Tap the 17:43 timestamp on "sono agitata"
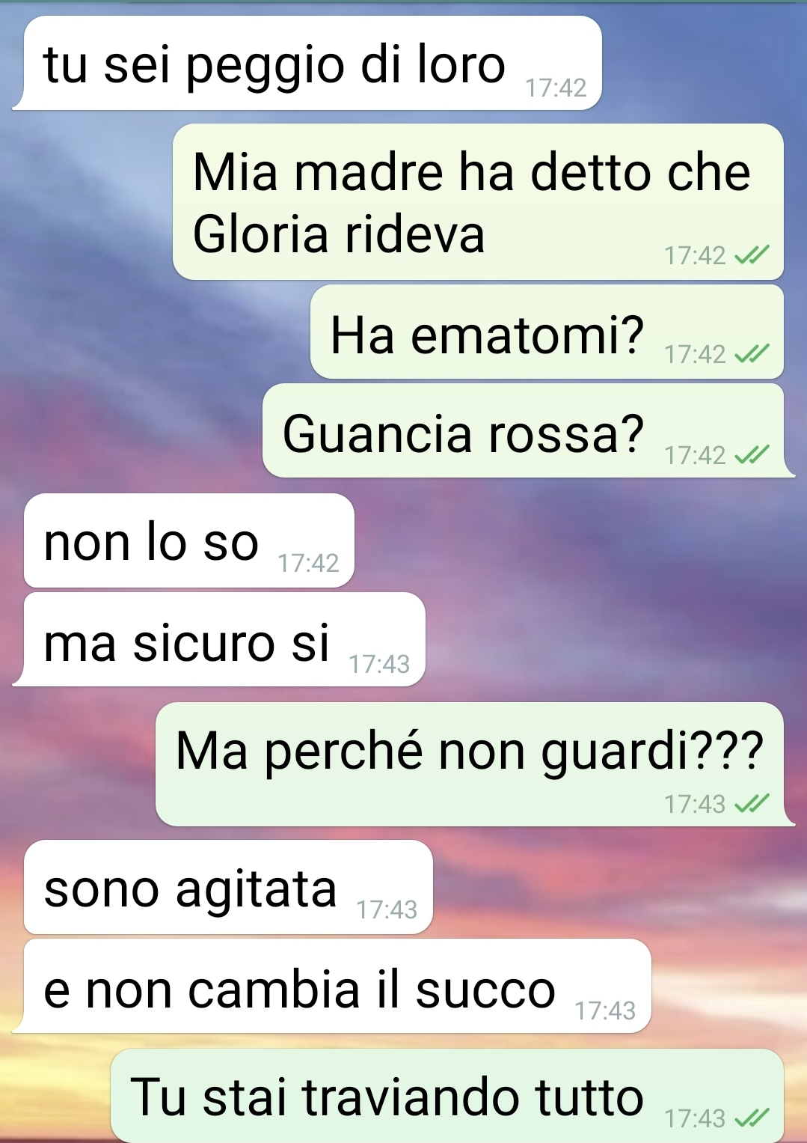The width and height of the screenshot is (807, 1143). click(387, 909)
